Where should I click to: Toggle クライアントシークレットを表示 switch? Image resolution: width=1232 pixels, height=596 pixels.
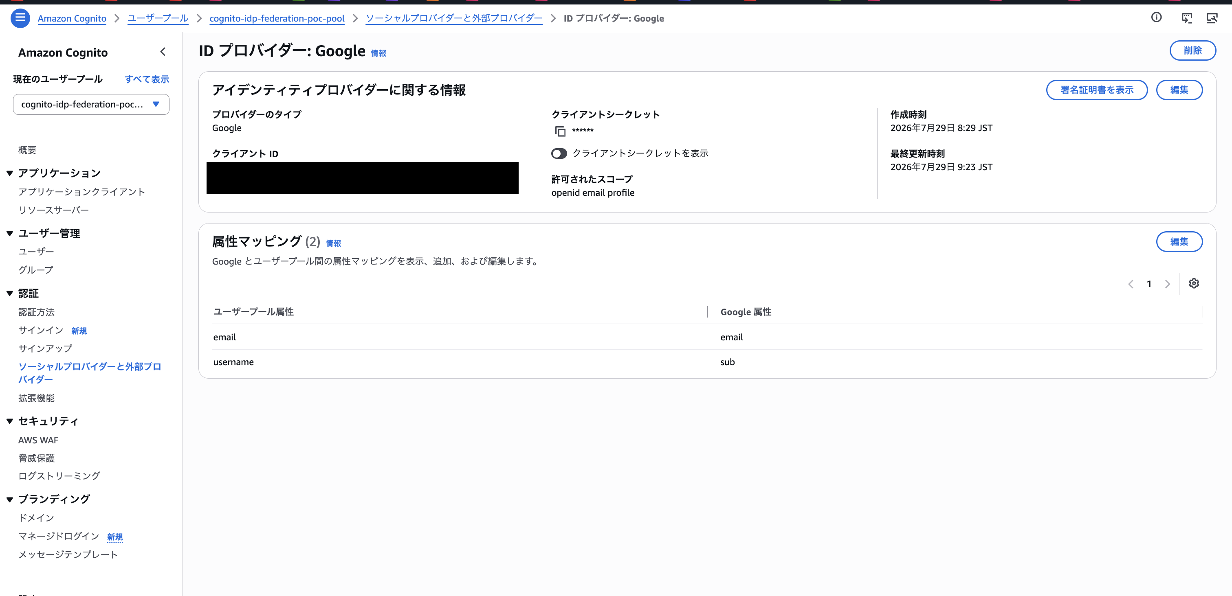pos(559,153)
